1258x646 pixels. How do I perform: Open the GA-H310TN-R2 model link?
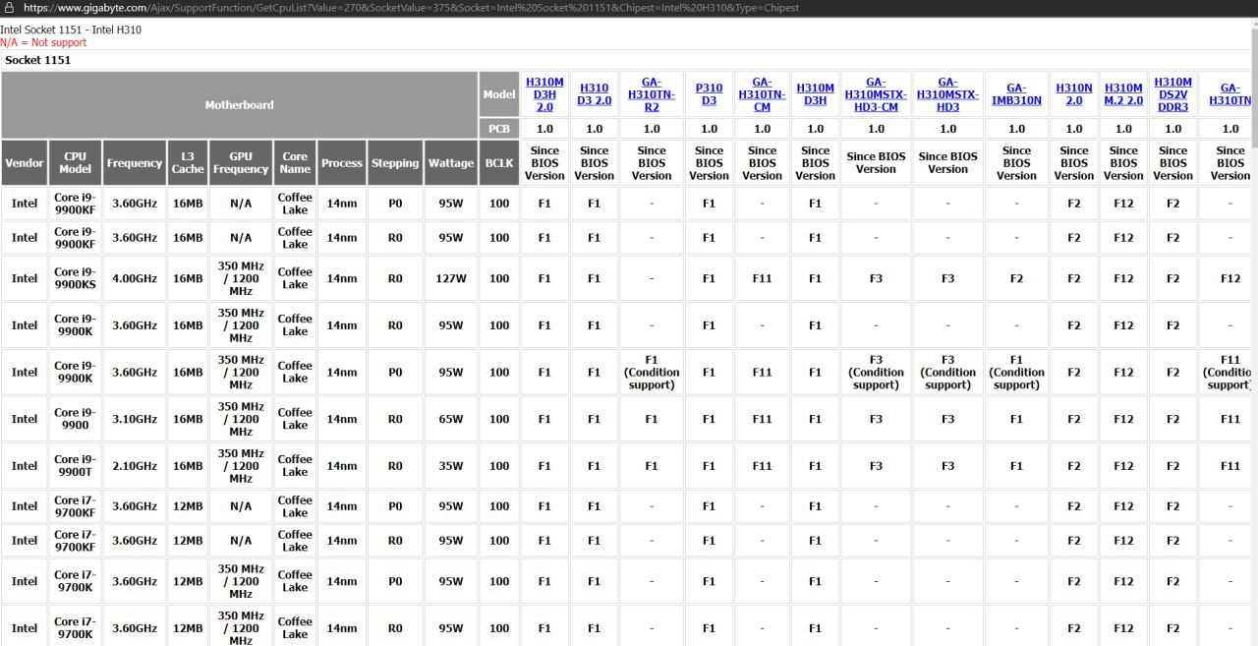[652, 94]
